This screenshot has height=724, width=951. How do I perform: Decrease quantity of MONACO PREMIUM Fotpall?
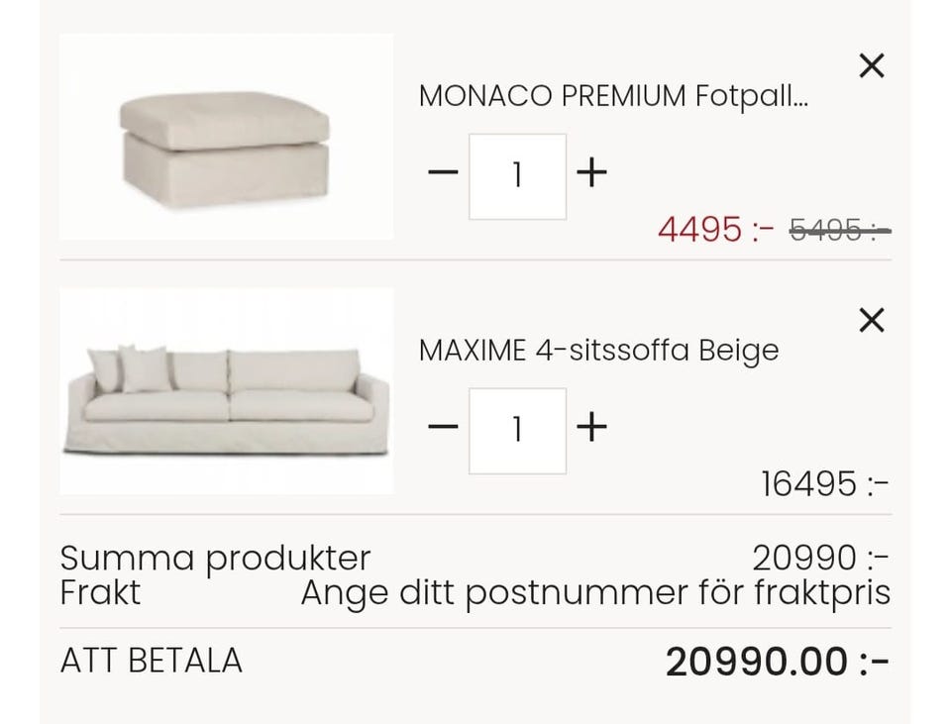click(443, 173)
